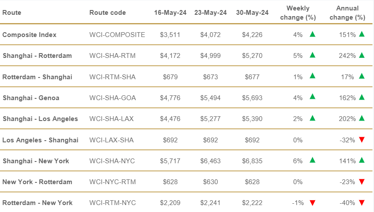Click red annual arrow for Rotterdam - New York
This screenshot has height=212, width=374.
(361, 203)
